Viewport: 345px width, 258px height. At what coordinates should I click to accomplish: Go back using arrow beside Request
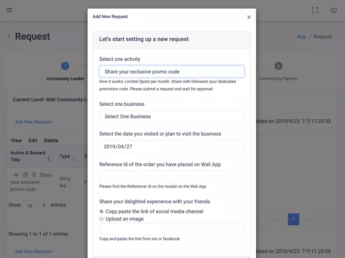click(9, 36)
